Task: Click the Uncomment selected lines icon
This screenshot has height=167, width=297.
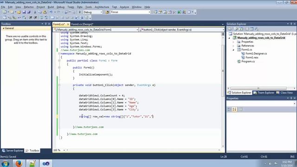Action: (46, 18)
